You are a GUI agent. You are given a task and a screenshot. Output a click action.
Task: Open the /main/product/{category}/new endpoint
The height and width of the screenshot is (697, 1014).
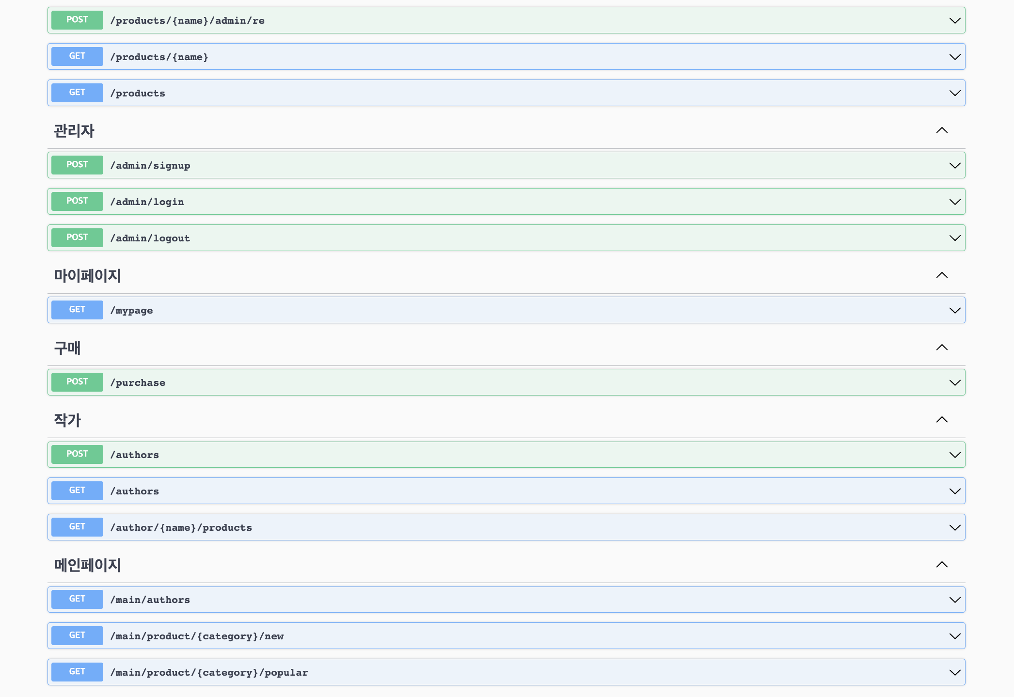tap(197, 636)
